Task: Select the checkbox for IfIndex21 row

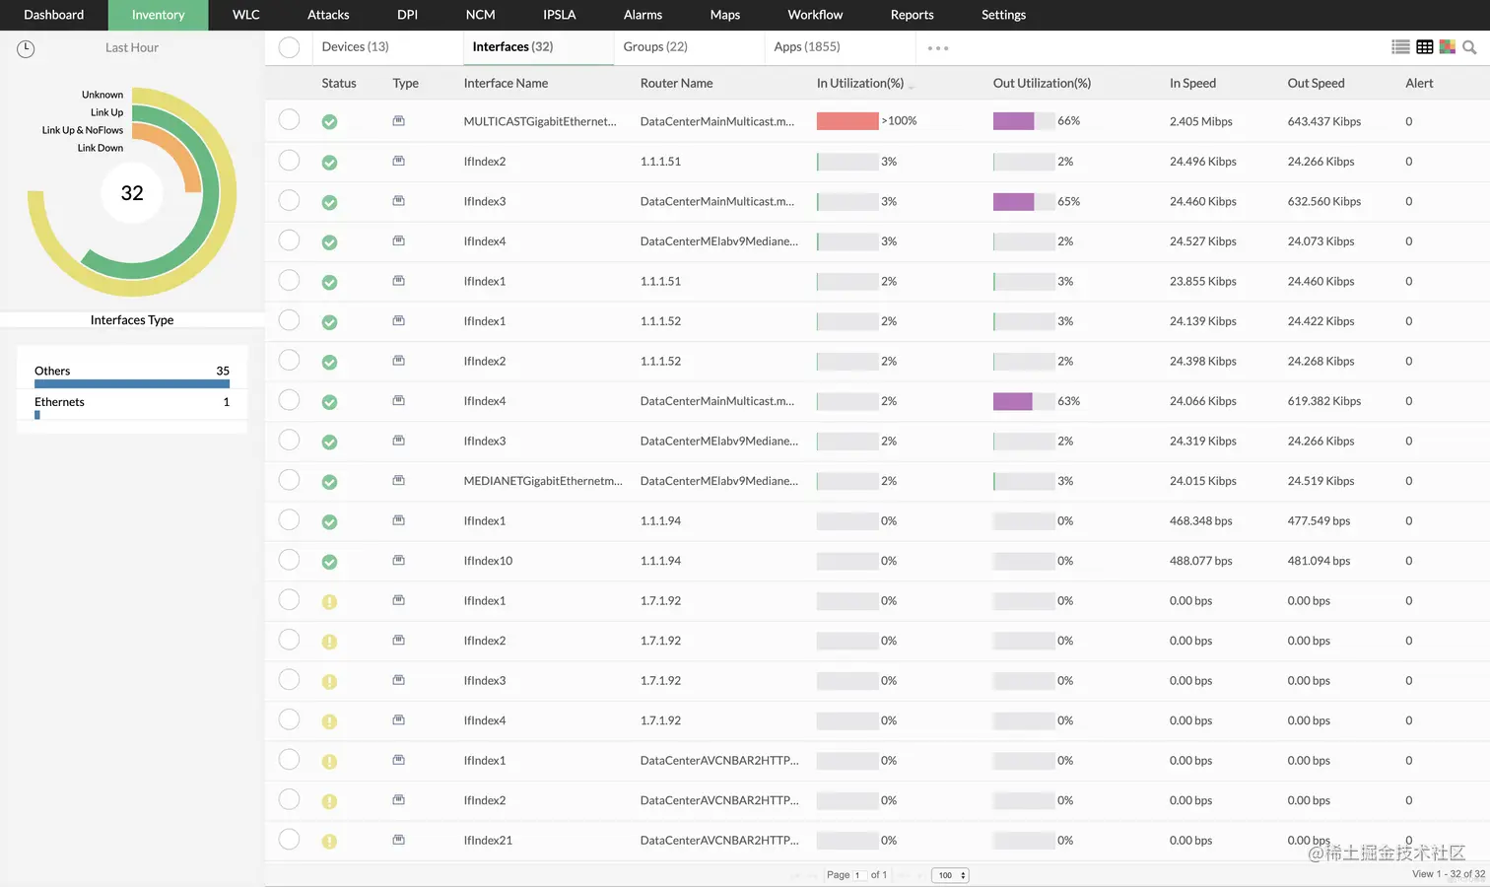Action: click(x=289, y=840)
